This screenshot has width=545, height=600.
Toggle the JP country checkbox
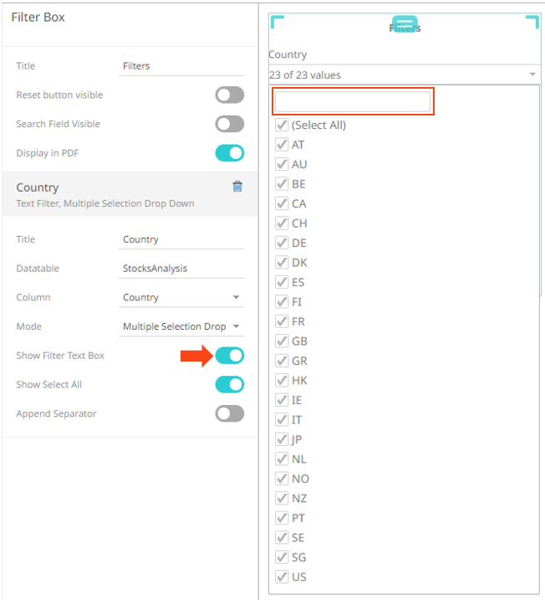point(282,439)
